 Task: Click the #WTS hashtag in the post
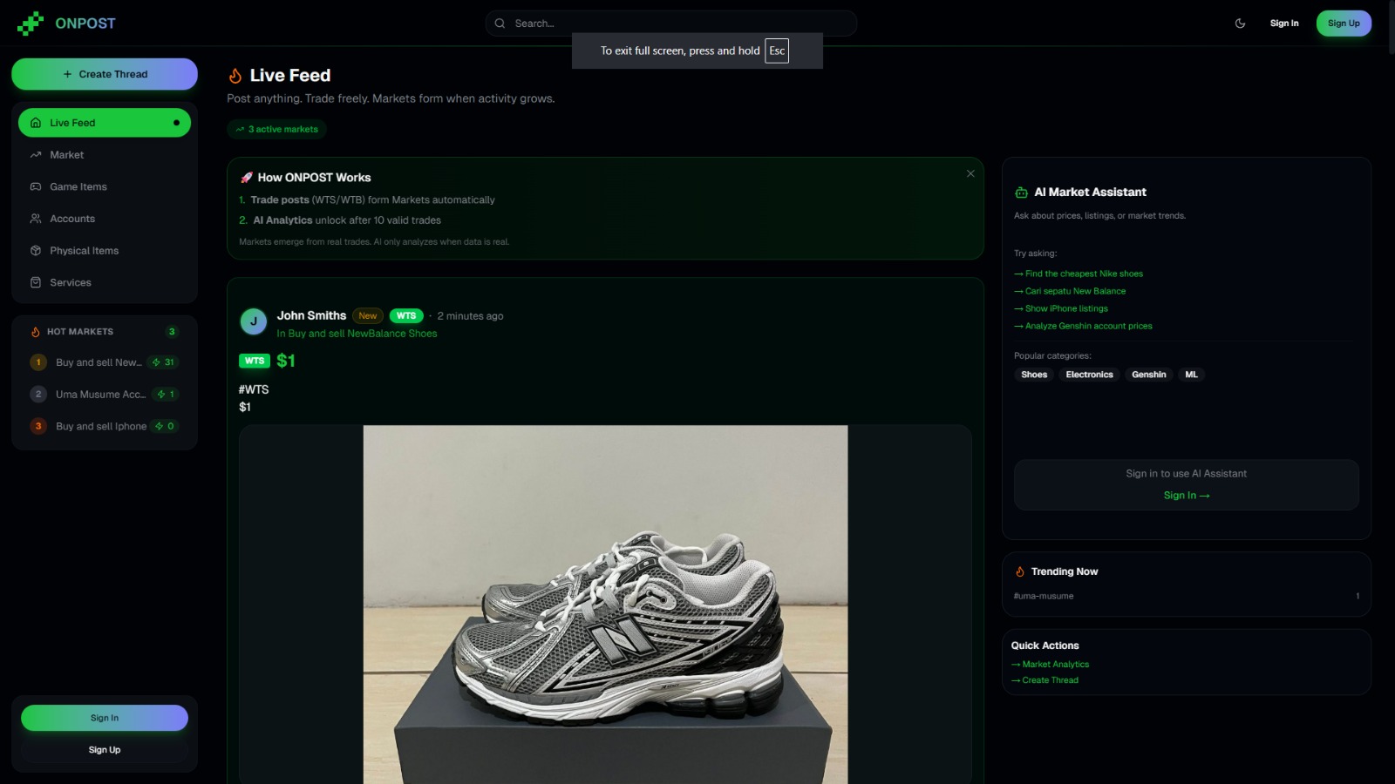coord(254,389)
